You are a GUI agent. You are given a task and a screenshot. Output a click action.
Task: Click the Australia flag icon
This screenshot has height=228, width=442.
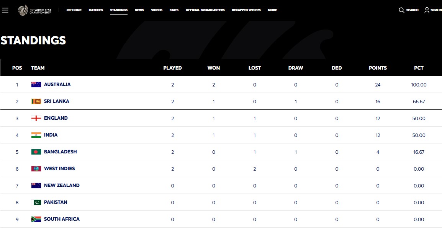click(36, 85)
